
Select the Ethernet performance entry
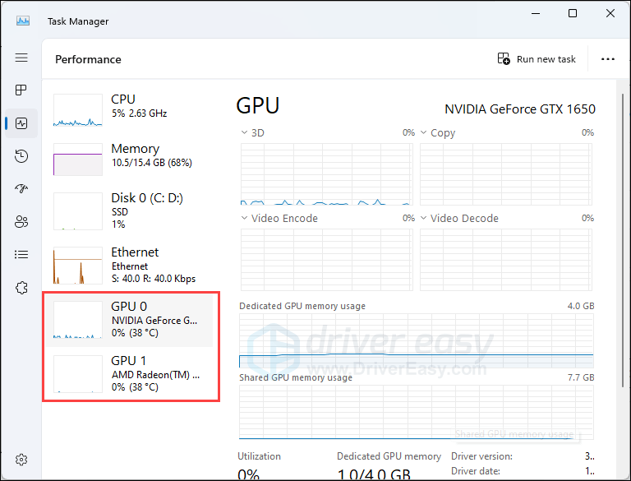point(129,265)
